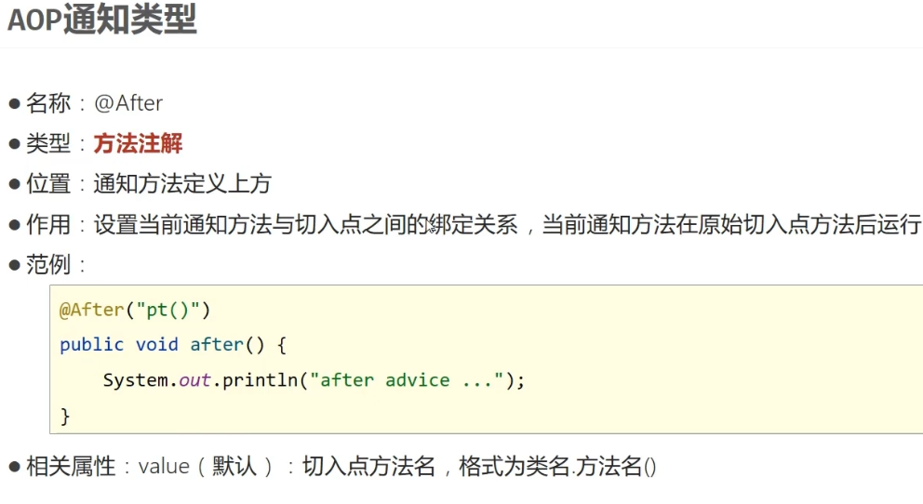
Task: Click the public void after() line
Action: click(x=173, y=345)
